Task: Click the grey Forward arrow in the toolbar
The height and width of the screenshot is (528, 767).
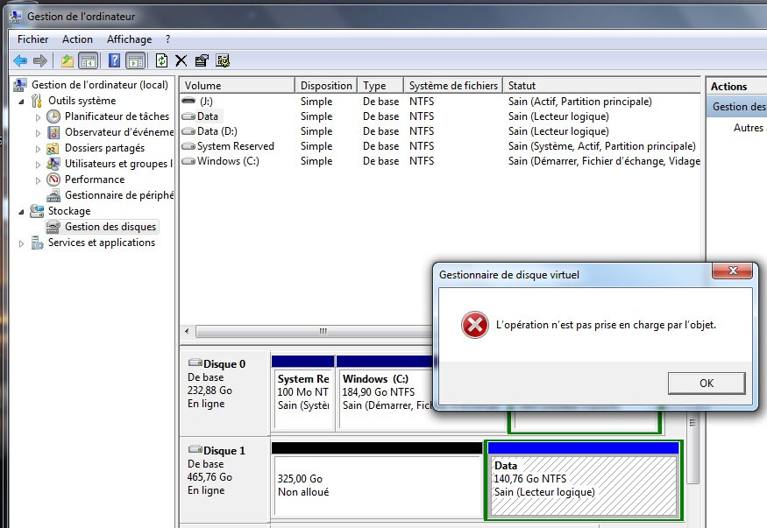Action: [40, 60]
